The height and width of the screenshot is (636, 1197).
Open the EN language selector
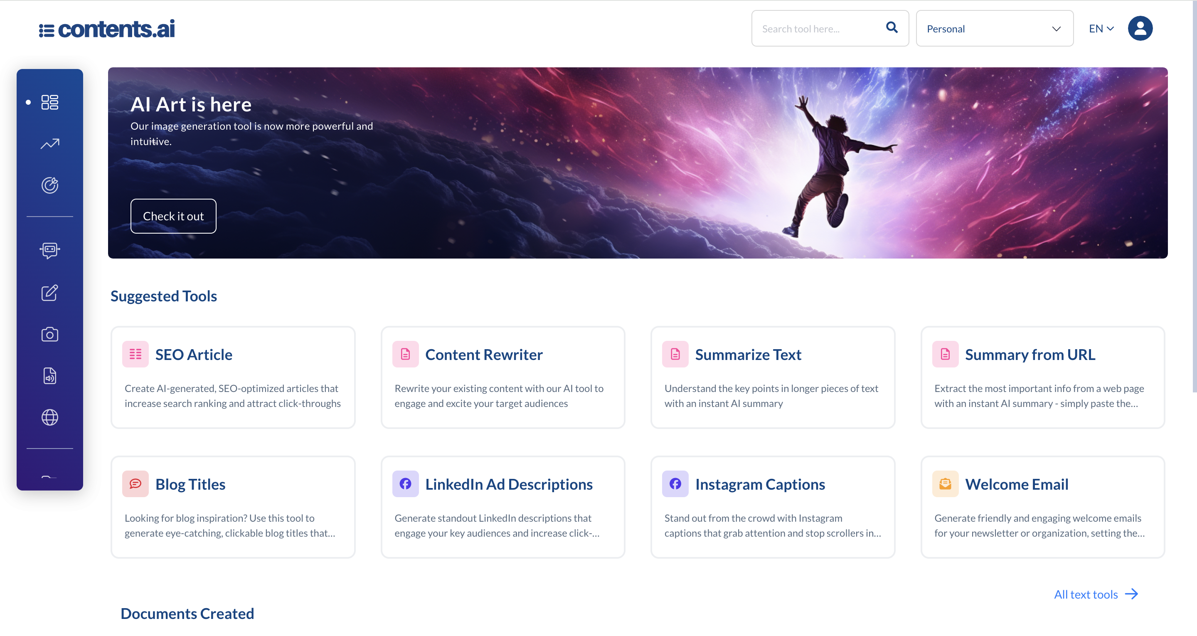[1100, 28]
